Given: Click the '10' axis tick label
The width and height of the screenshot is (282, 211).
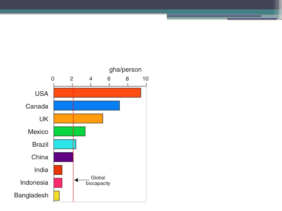Looking at the screenshot, I should (145, 79).
